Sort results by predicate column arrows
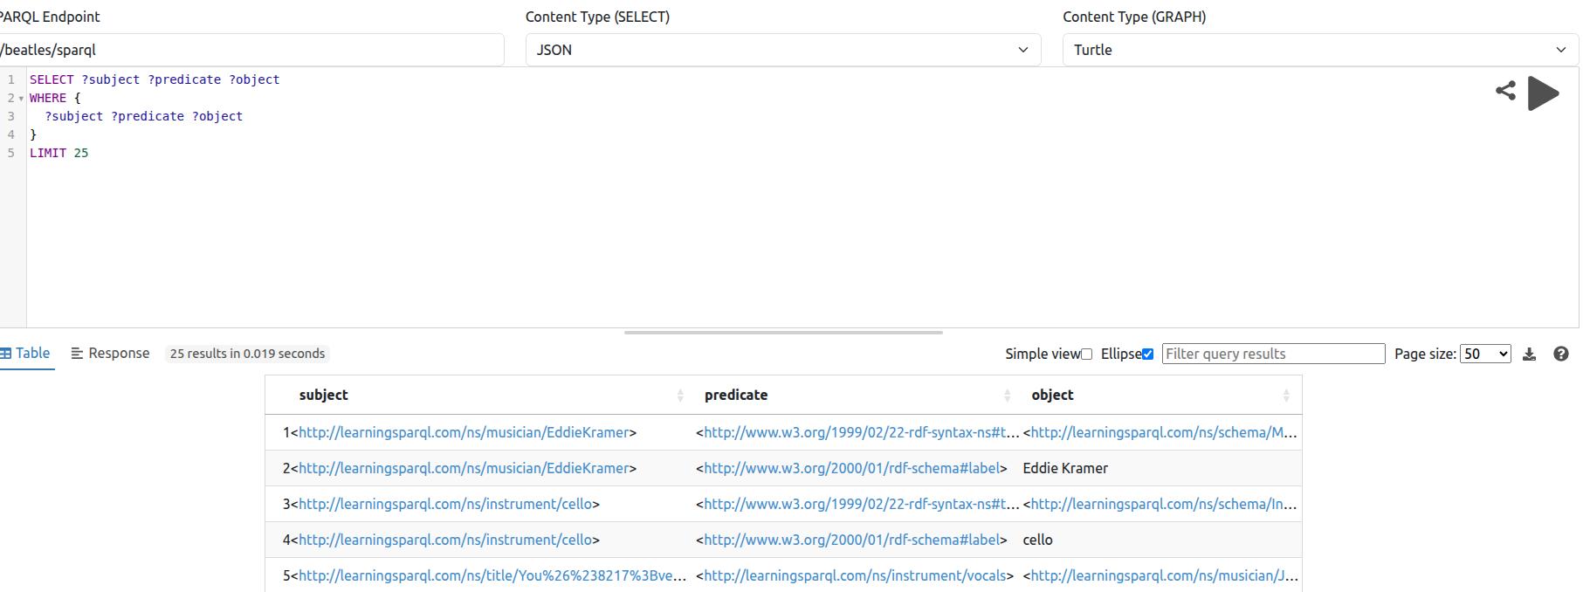 click(1007, 396)
